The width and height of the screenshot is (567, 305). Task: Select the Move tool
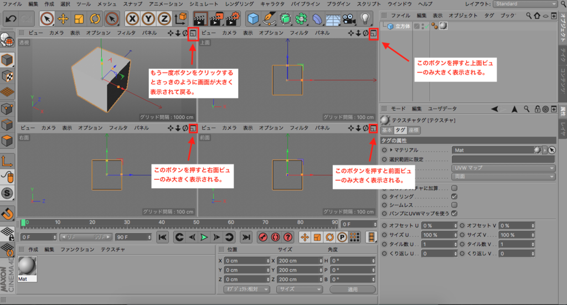coord(63,18)
